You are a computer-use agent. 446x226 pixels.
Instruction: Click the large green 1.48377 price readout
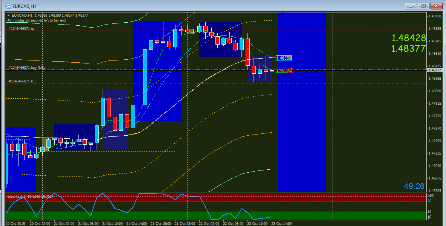point(409,48)
